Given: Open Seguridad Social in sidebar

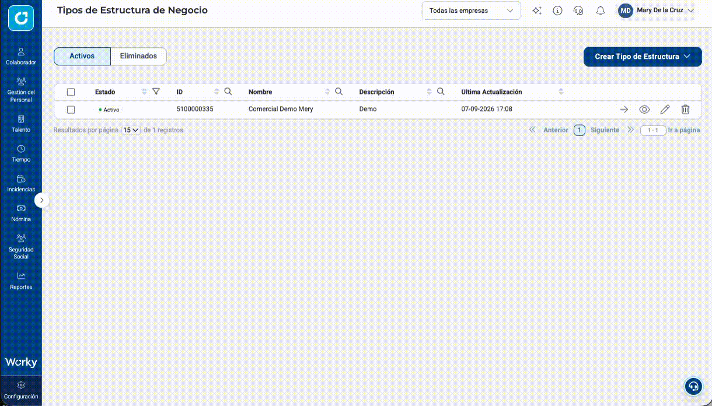Looking at the screenshot, I should coord(21,247).
